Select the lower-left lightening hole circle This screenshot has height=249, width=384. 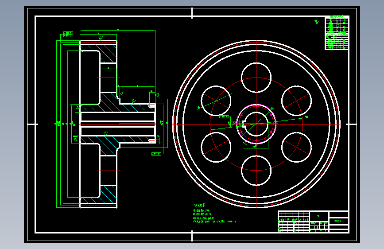[x=216, y=147]
